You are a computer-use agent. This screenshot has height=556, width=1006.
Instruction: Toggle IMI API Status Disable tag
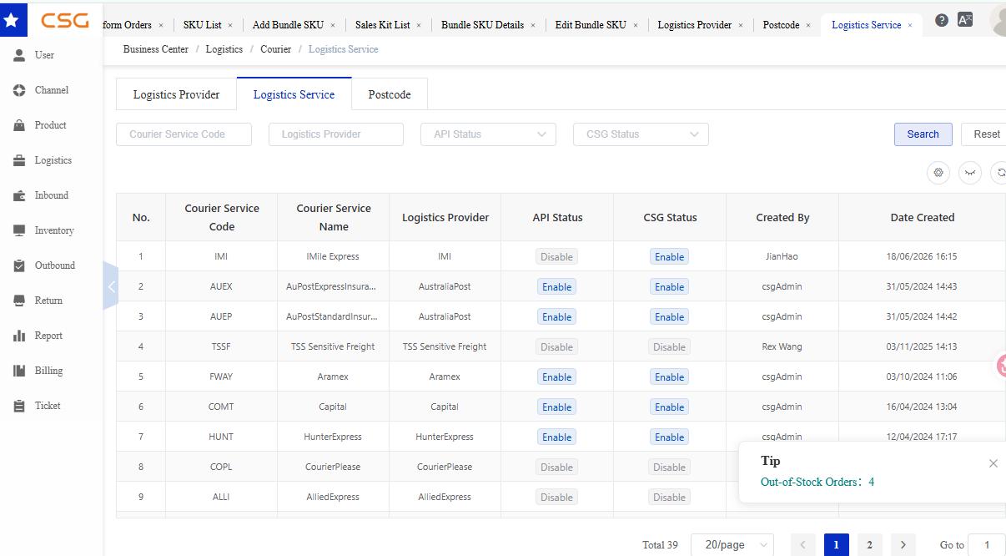coord(556,257)
